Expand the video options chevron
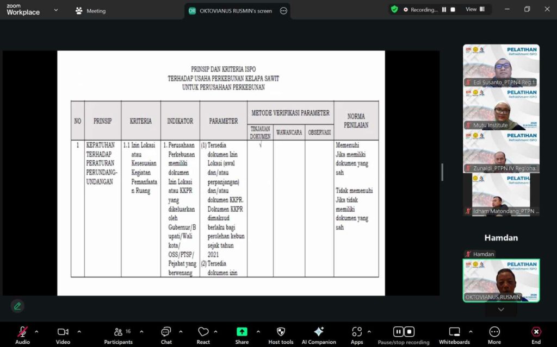Screen dimensions: 557x347 pos(79,331)
